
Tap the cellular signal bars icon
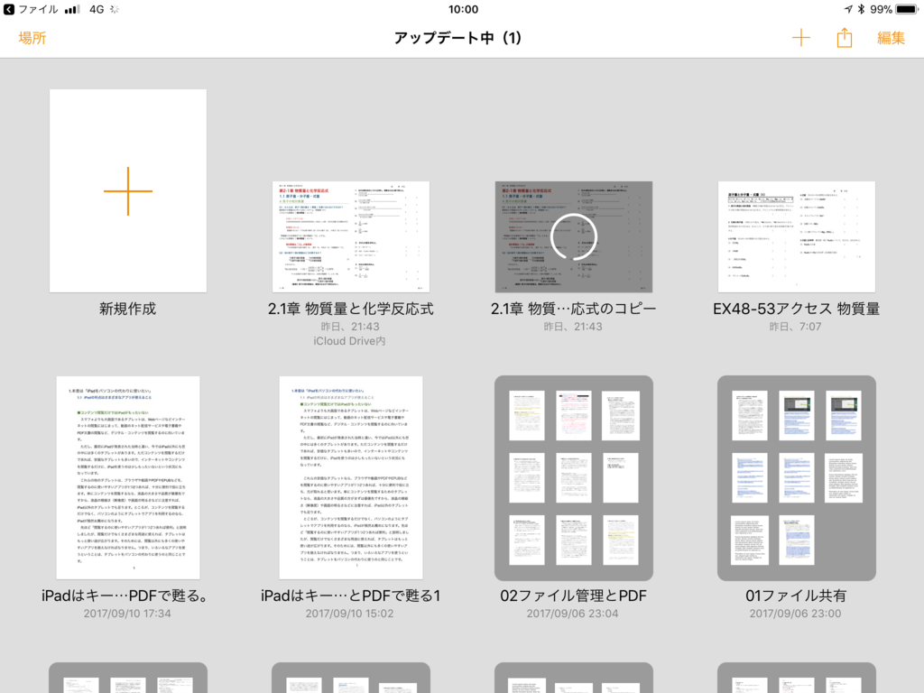click(x=72, y=9)
